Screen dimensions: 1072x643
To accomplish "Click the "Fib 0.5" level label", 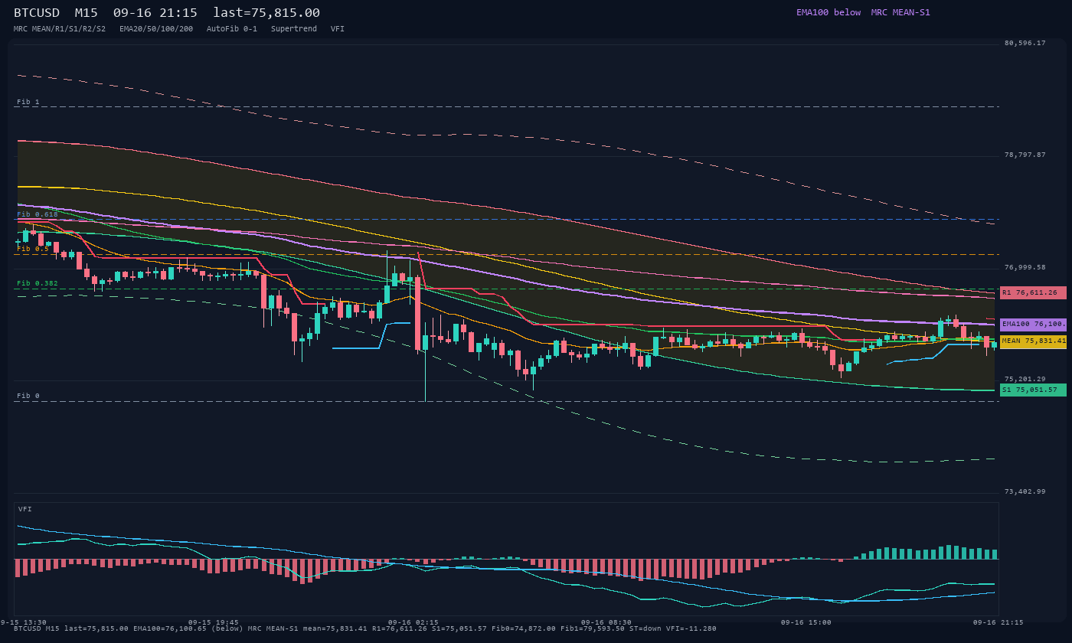I will coord(33,249).
